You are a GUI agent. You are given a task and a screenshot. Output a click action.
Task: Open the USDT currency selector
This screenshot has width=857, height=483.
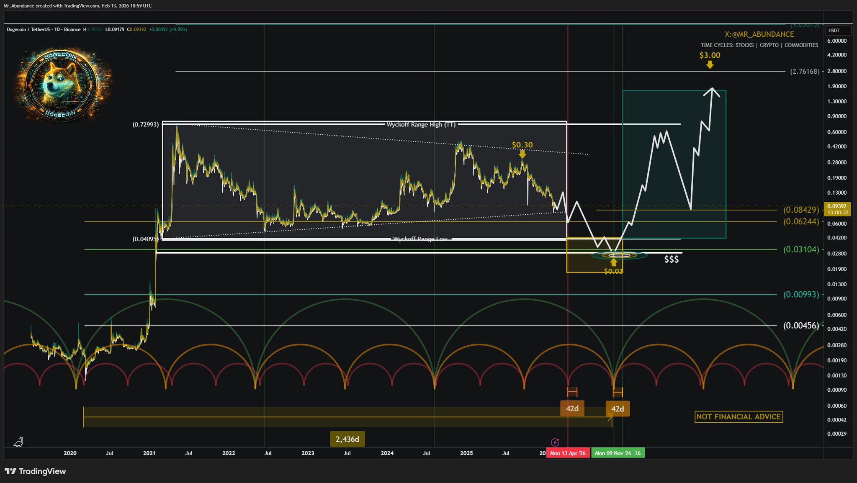pos(838,31)
